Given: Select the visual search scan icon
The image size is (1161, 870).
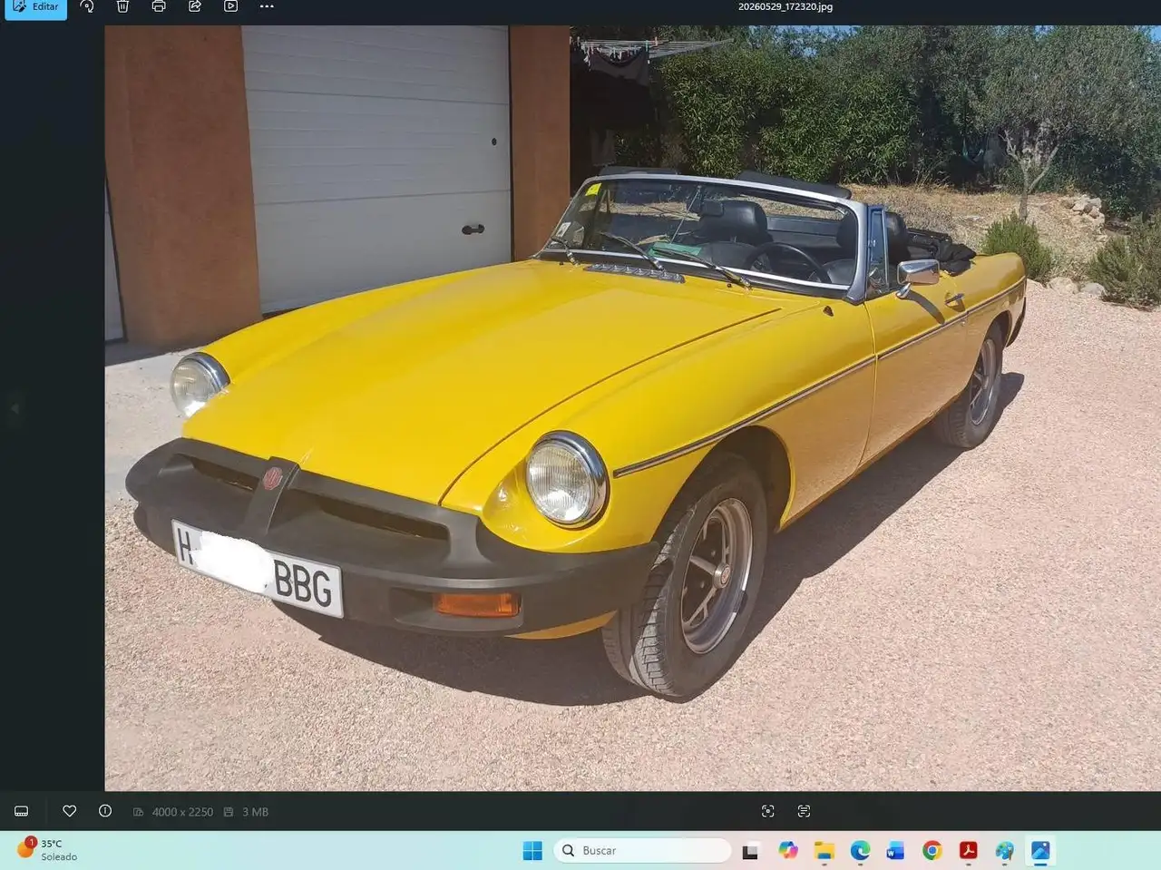Looking at the screenshot, I should click(768, 811).
